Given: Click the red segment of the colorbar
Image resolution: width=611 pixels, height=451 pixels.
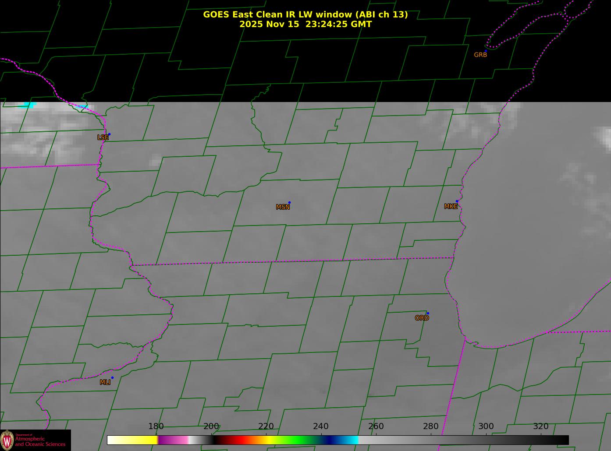Looking at the screenshot, I should 237,440.
